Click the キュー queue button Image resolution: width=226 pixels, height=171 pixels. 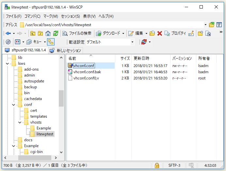[34, 42]
